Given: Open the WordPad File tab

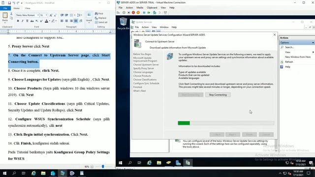Looking at the screenshot, I should pyautogui.click(x=5, y=8).
